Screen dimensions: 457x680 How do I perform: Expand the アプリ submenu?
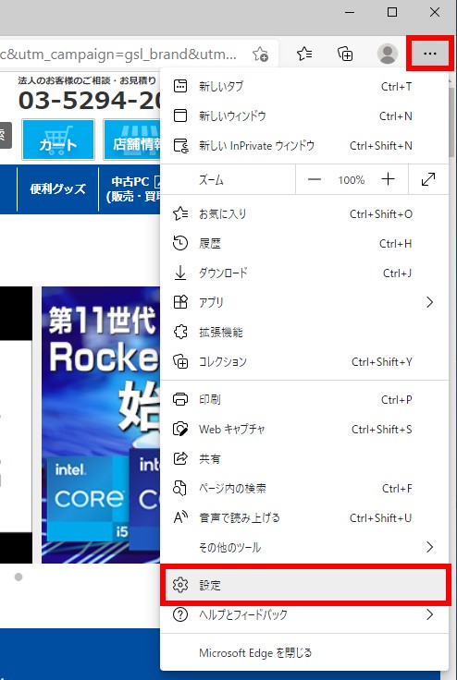pyautogui.click(x=304, y=302)
